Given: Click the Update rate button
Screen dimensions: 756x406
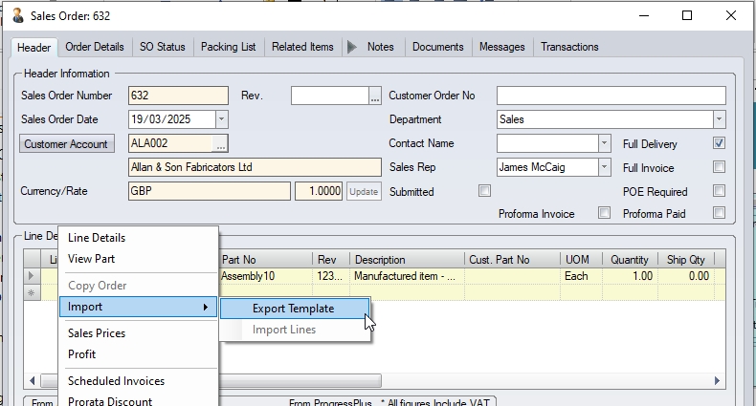Looking at the screenshot, I should click(364, 191).
